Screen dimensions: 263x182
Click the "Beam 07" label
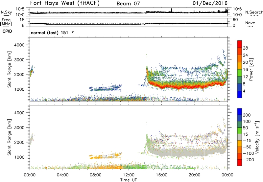point(128,4)
